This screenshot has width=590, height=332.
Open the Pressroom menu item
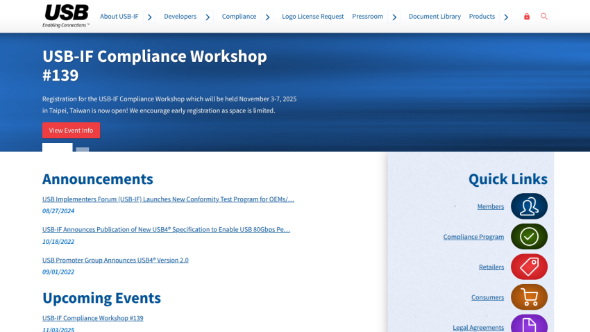pyautogui.click(x=368, y=17)
